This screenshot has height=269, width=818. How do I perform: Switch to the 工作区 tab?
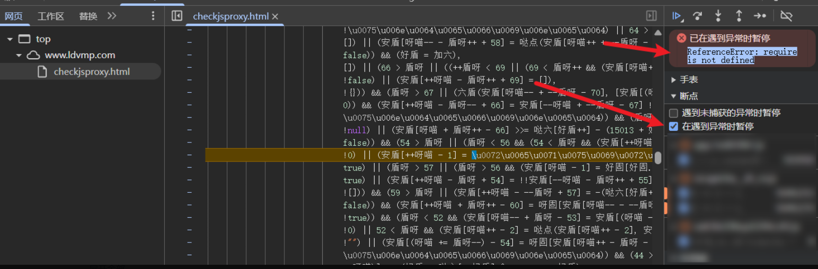(x=50, y=16)
